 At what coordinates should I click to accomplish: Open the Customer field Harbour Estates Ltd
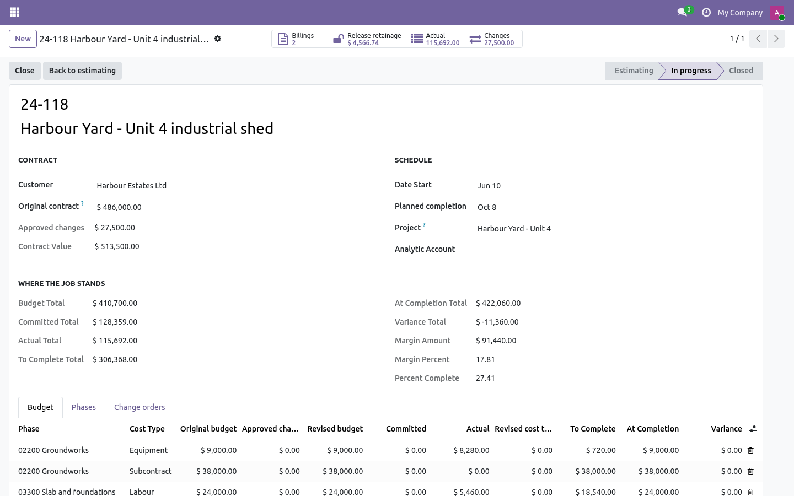tap(236, 186)
